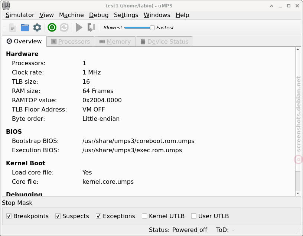Image resolution: width=303 pixels, height=236 pixels.
Task: Select the Overview tab
Action: click(25, 41)
